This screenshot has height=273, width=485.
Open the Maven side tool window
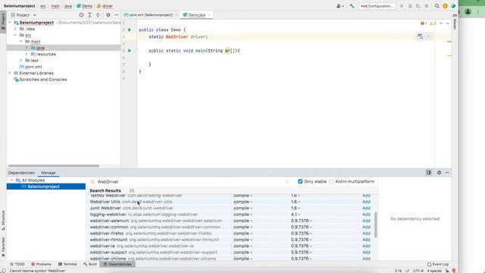[x=455, y=22]
